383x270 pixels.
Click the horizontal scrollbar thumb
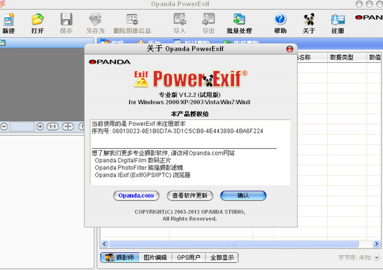[x=233, y=244]
